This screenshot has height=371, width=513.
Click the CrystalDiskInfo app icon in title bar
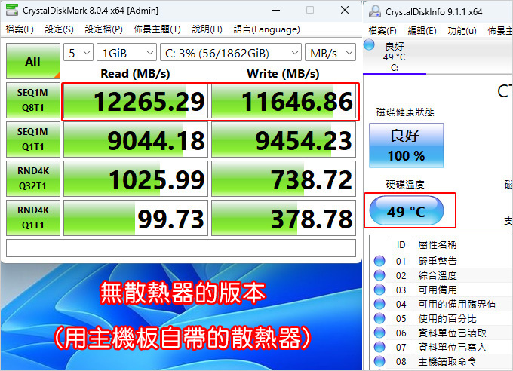[375, 11]
